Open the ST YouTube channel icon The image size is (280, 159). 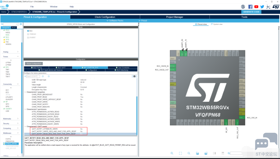(256, 7)
